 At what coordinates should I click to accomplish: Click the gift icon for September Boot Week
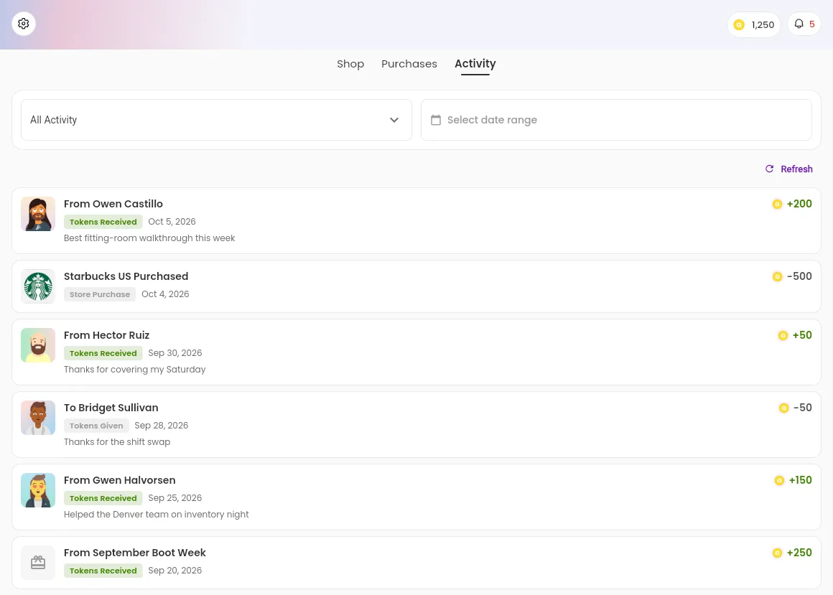click(x=38, y=563)
